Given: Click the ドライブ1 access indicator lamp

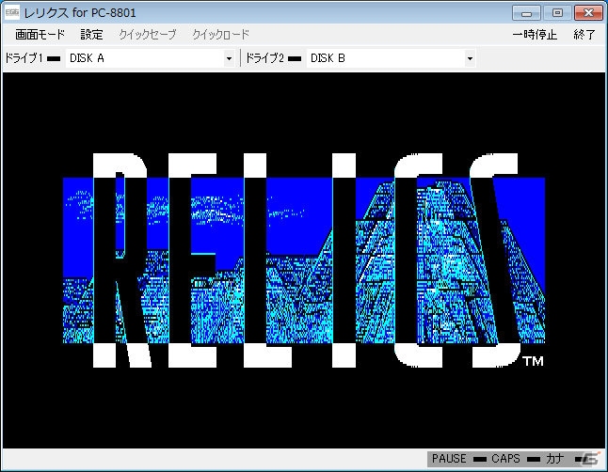Looking at the screenshot, I should pos(54,59).
